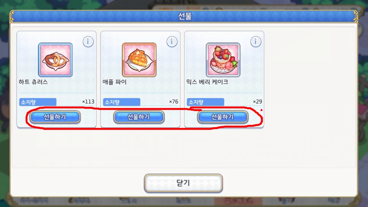
Task: Open info for 하트 츄러스 item
Action: point(88,42)
